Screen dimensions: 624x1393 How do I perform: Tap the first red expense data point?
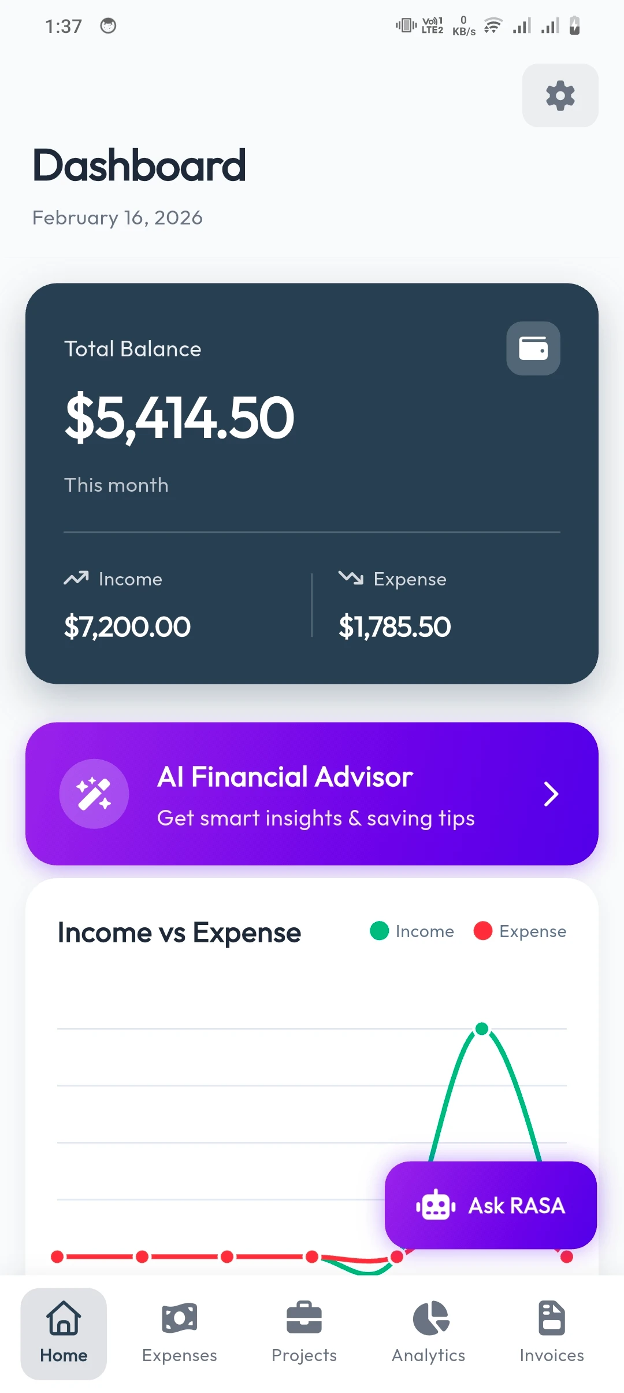tap(57, 1256)
